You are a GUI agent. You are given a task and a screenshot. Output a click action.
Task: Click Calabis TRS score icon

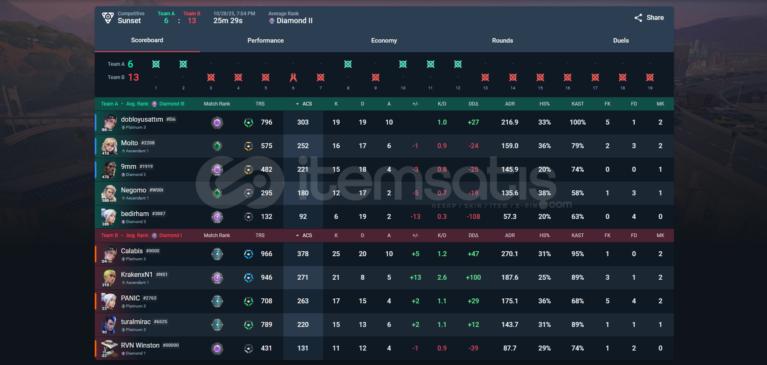point(248,254)
